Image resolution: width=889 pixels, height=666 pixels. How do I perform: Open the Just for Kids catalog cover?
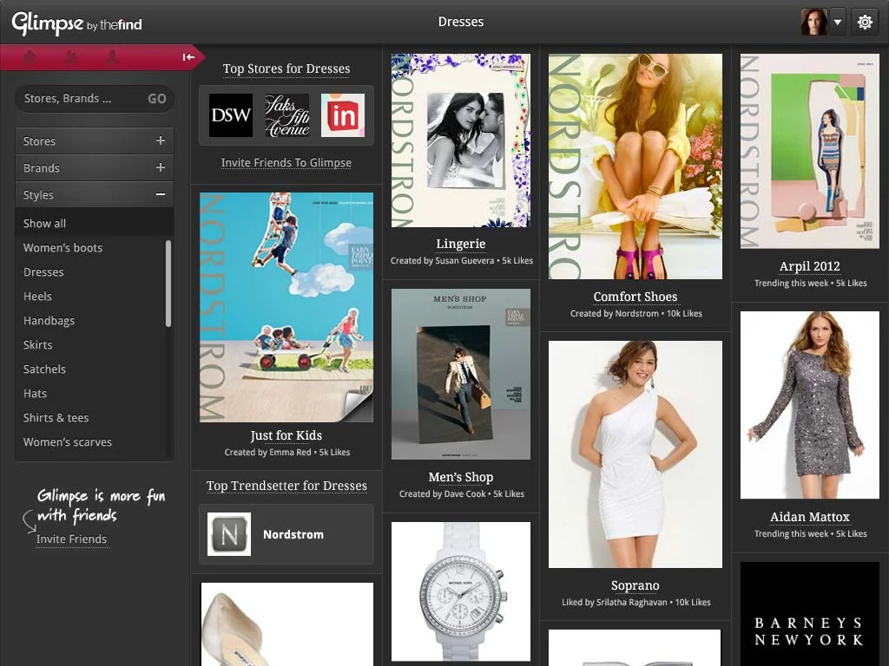pos(286,308)
